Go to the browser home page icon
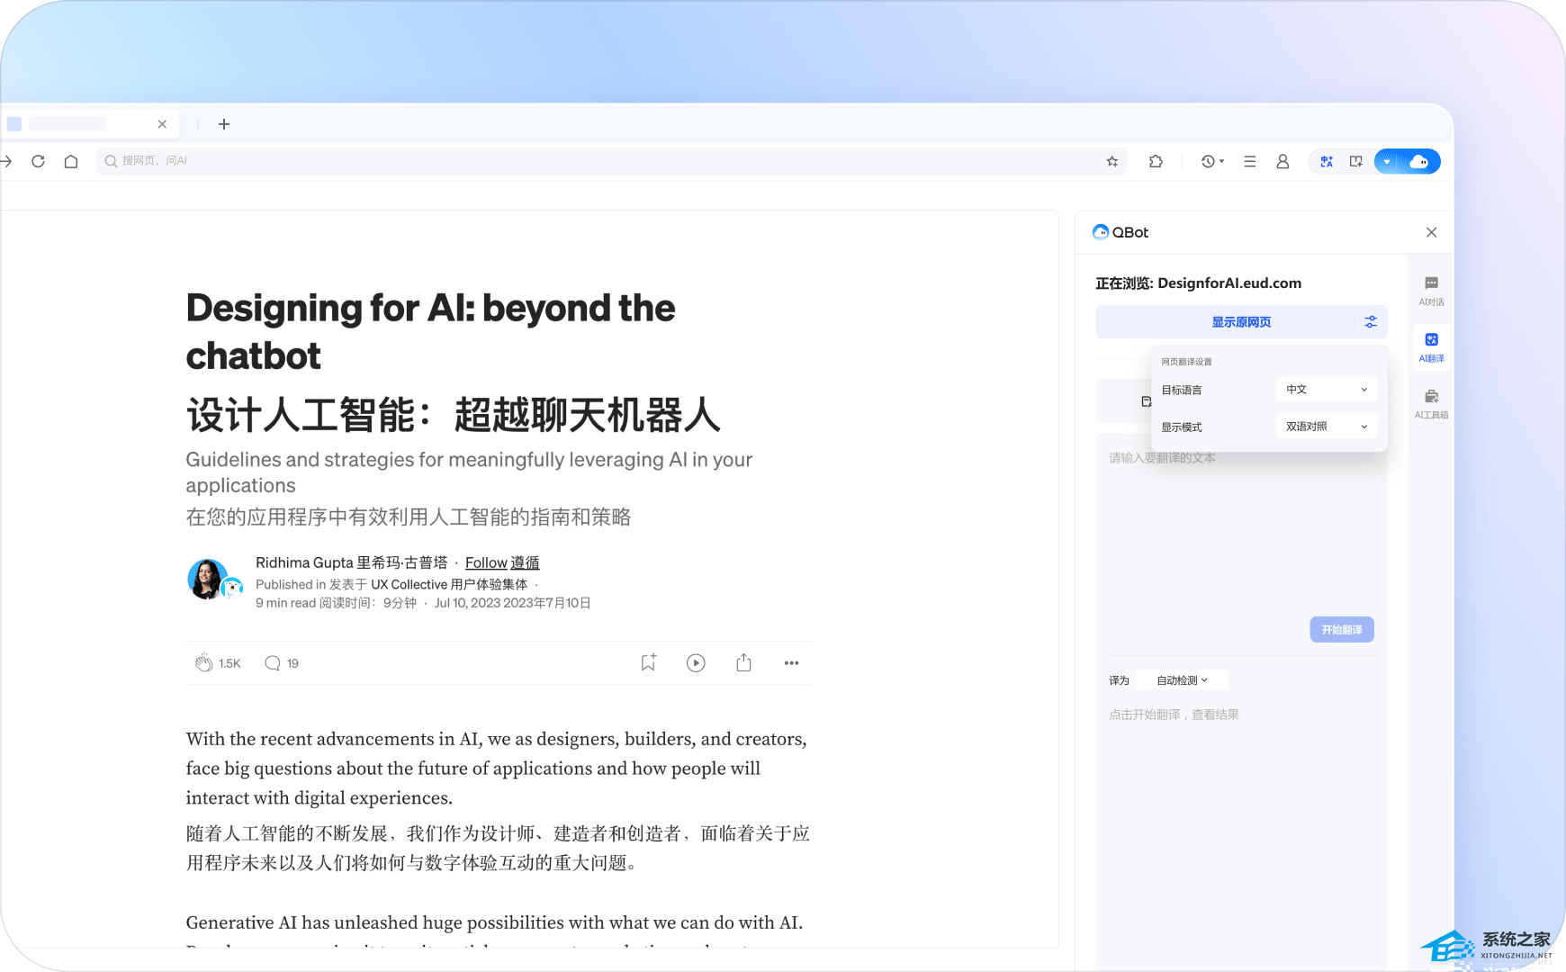 click(x=71, y=161)
